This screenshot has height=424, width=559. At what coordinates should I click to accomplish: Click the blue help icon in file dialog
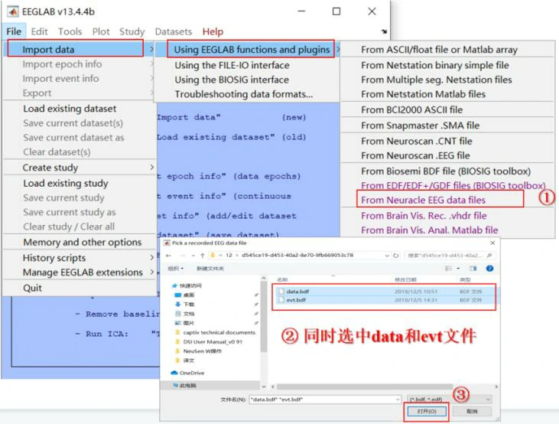point(490,269)
